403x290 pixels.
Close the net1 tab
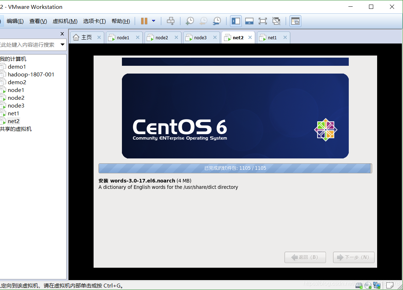(285, 37)
